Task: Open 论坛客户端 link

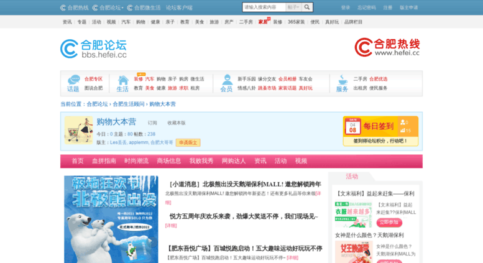Action: pos(179,7)
